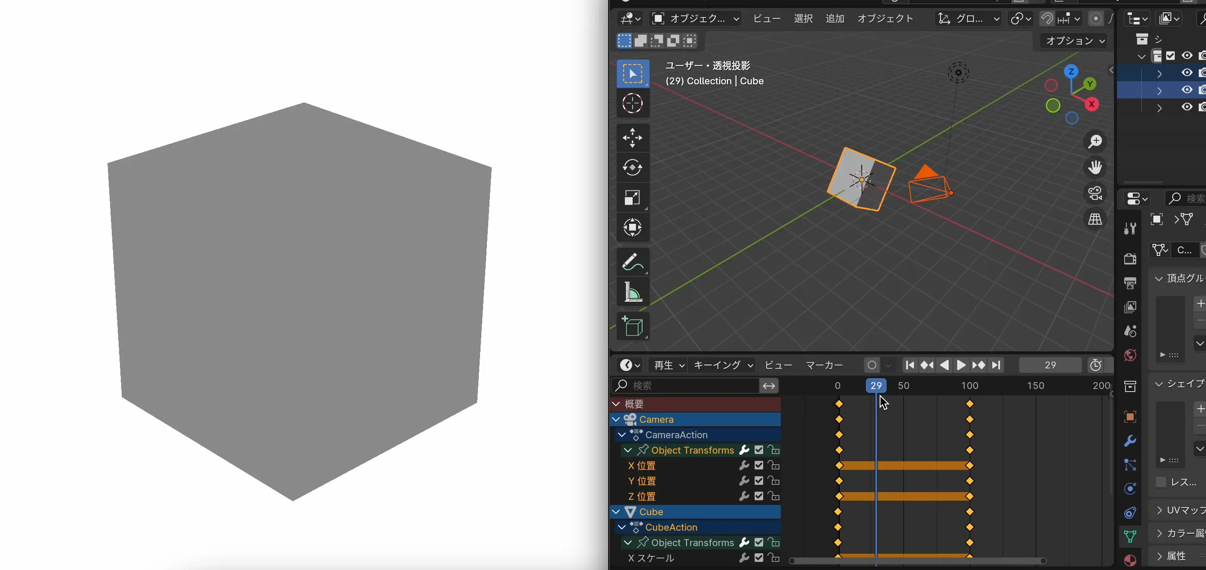Click the pan hand icon in viewport

(1095, 168)
